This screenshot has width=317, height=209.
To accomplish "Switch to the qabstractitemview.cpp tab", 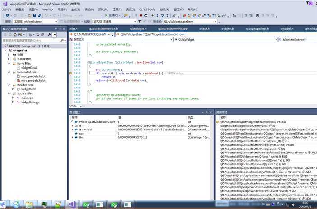I will point(173,29).
